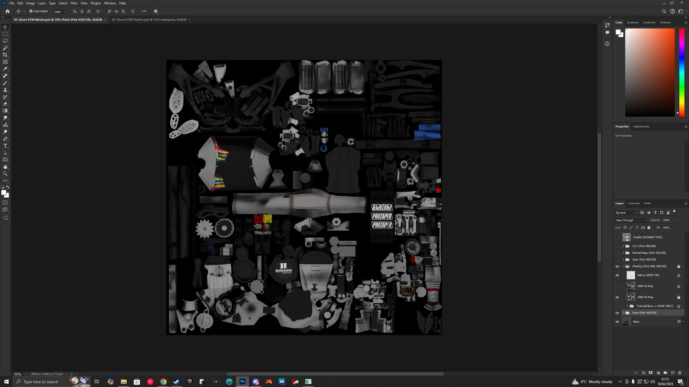This screenshot has width=689, height=387.
Task: Expand the Normal Maps layer group
Action: click(x=623, y=253)
